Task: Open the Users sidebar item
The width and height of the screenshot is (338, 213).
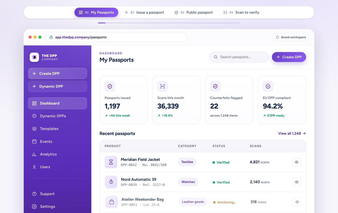Action: [58, 167]
